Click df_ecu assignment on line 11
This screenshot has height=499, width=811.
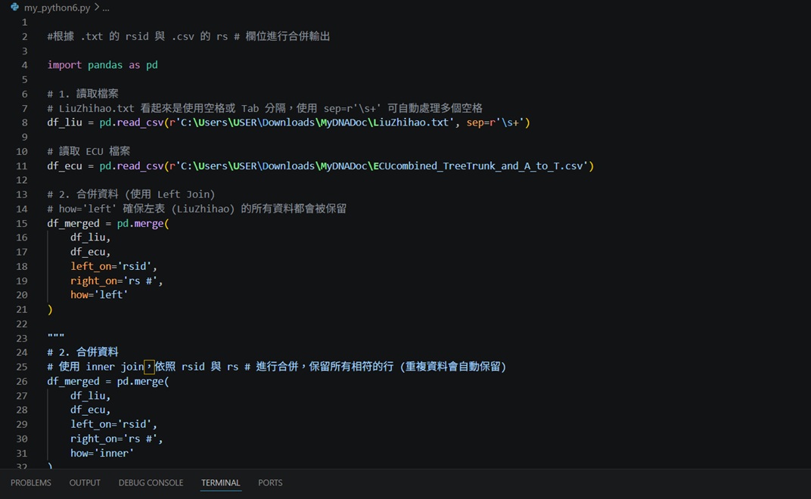pyautogui.click(x=64, y=166)
